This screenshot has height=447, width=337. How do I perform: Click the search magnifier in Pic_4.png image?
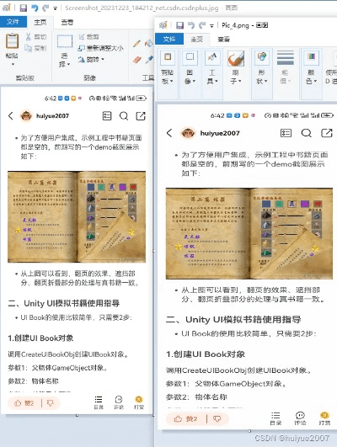[306, 133]
